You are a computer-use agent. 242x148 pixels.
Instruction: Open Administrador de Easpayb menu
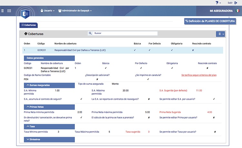coord(75,11)
